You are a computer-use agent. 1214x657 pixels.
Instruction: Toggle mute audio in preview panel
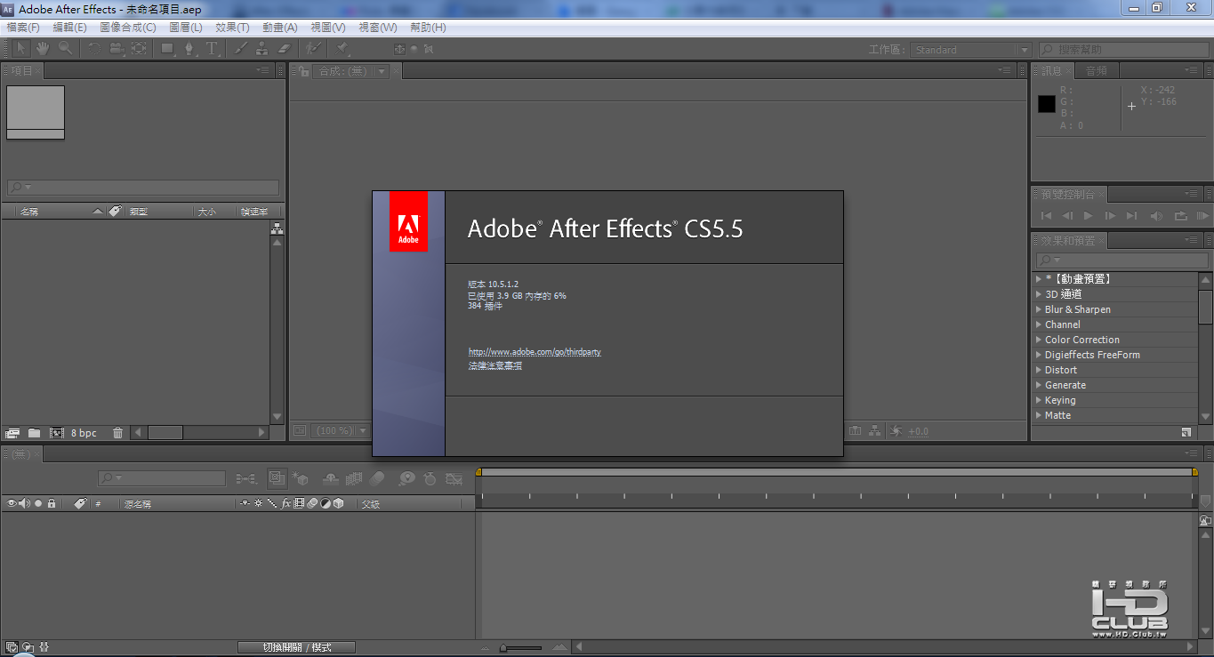click(x=1156, y=215)
